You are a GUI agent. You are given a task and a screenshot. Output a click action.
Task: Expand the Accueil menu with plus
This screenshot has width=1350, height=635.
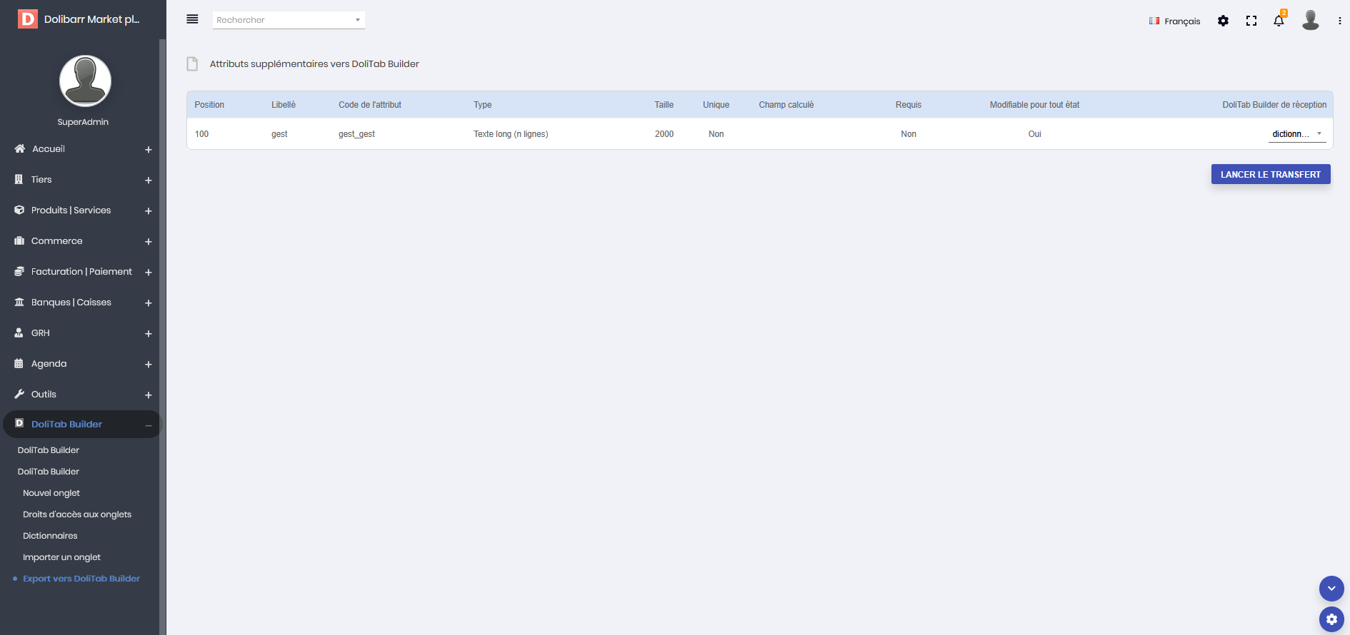pos(149,150)
